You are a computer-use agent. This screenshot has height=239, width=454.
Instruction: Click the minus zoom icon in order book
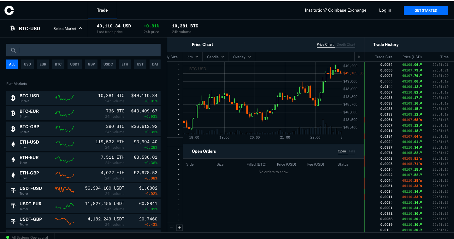(171, 227)
